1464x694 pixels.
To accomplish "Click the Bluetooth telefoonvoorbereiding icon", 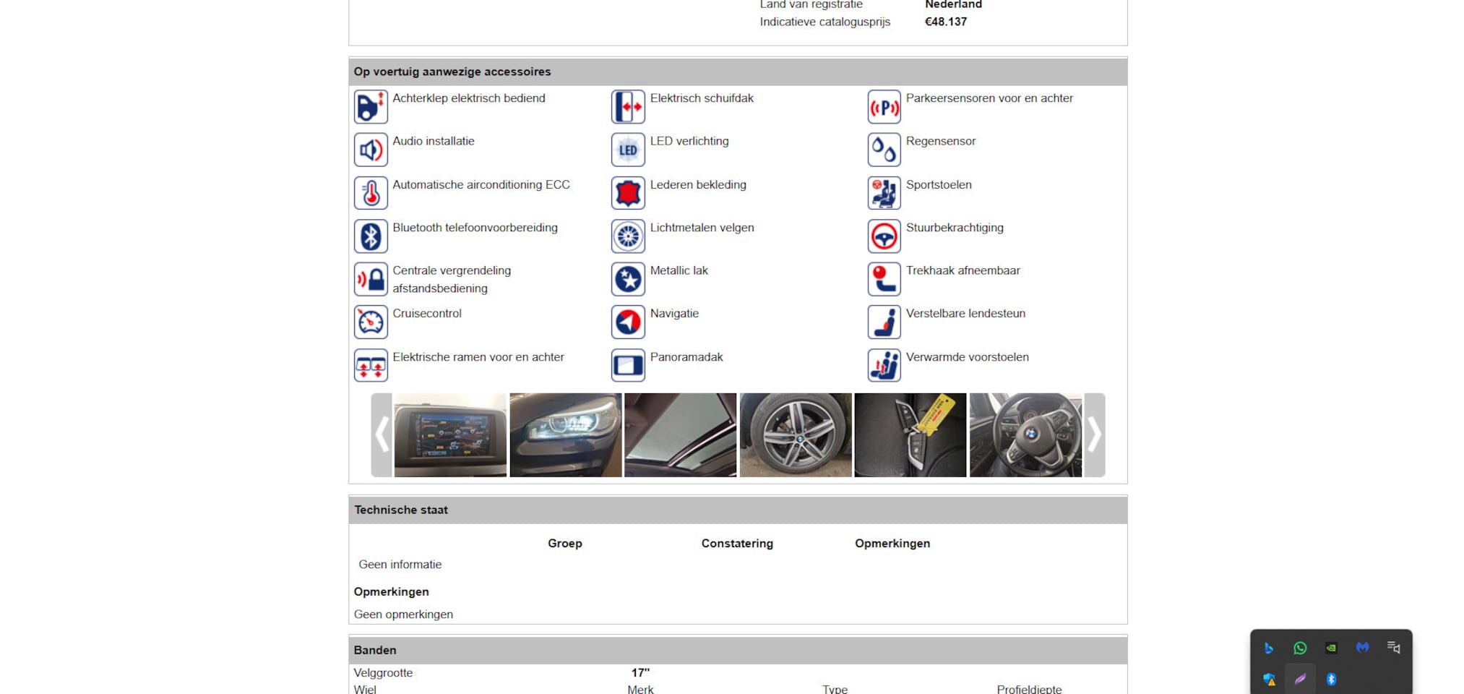I will click(371, 236).
